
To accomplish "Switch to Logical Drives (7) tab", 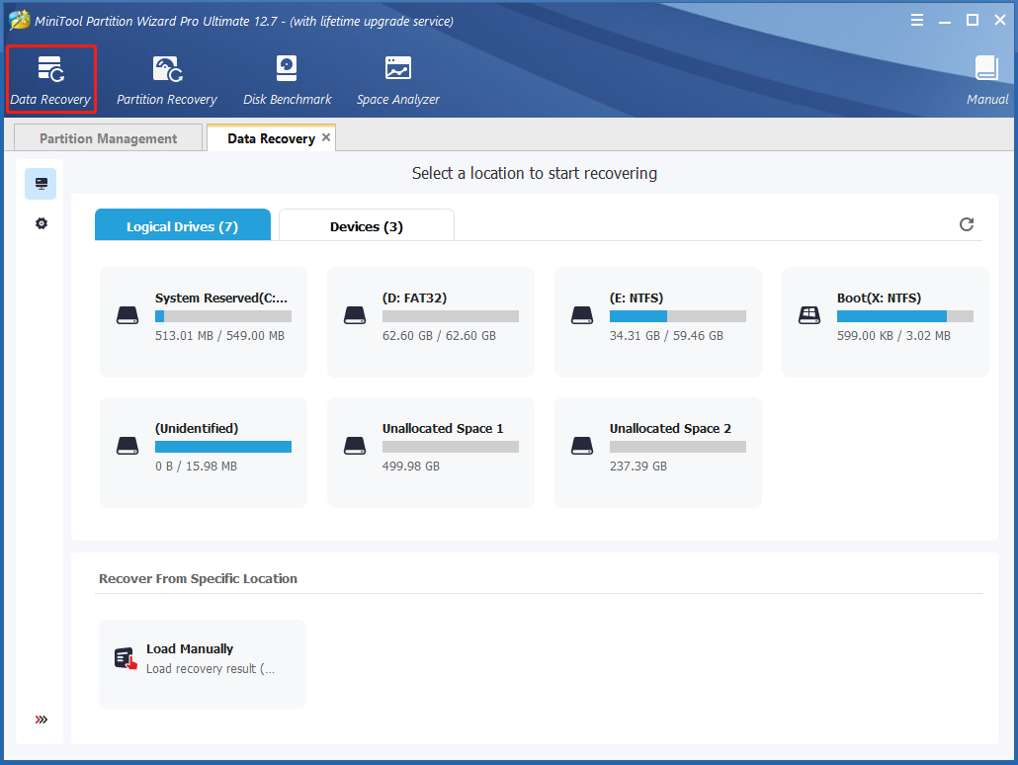I will tap(183, 226).
